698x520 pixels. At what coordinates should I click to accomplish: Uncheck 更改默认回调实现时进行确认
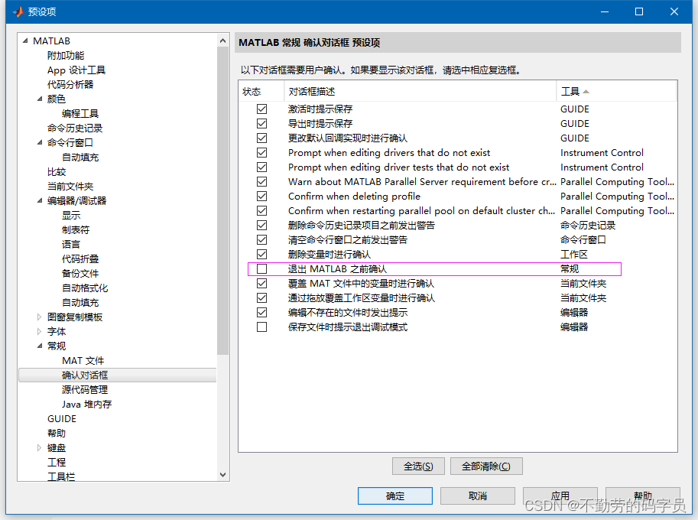pos(261,138)
